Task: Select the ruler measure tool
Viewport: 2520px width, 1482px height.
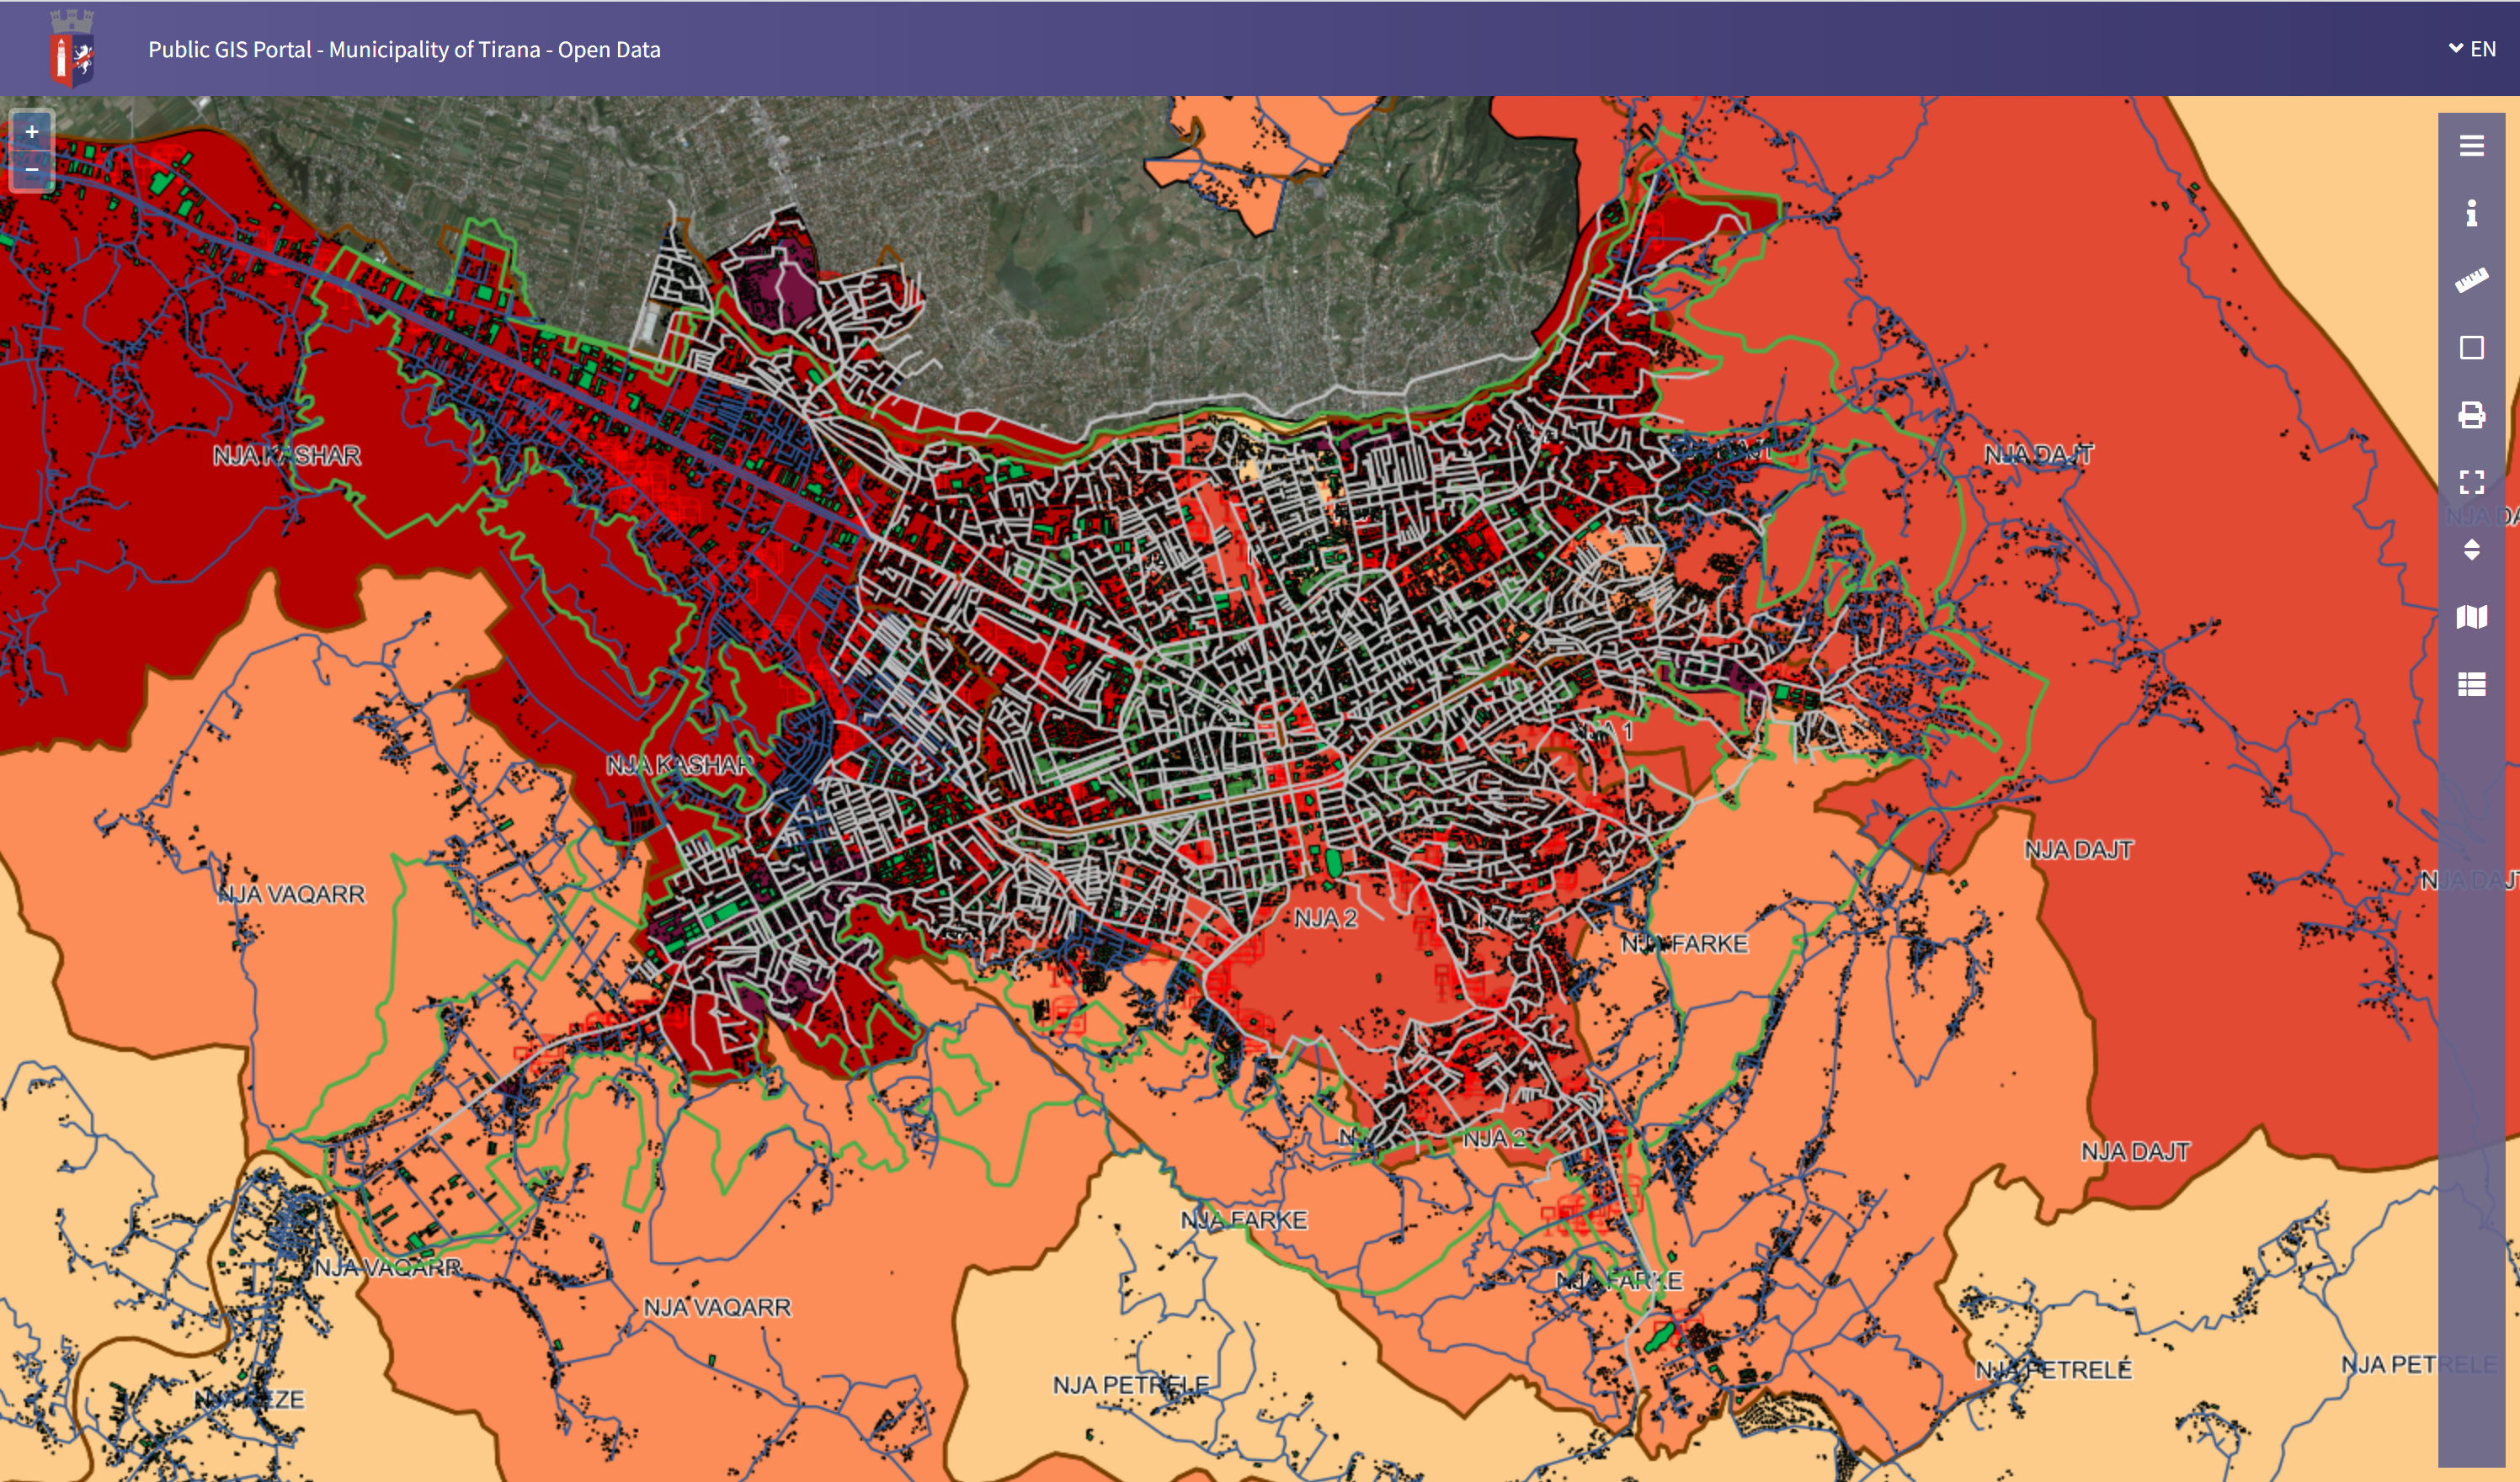Action: [x=2471, y=281]
